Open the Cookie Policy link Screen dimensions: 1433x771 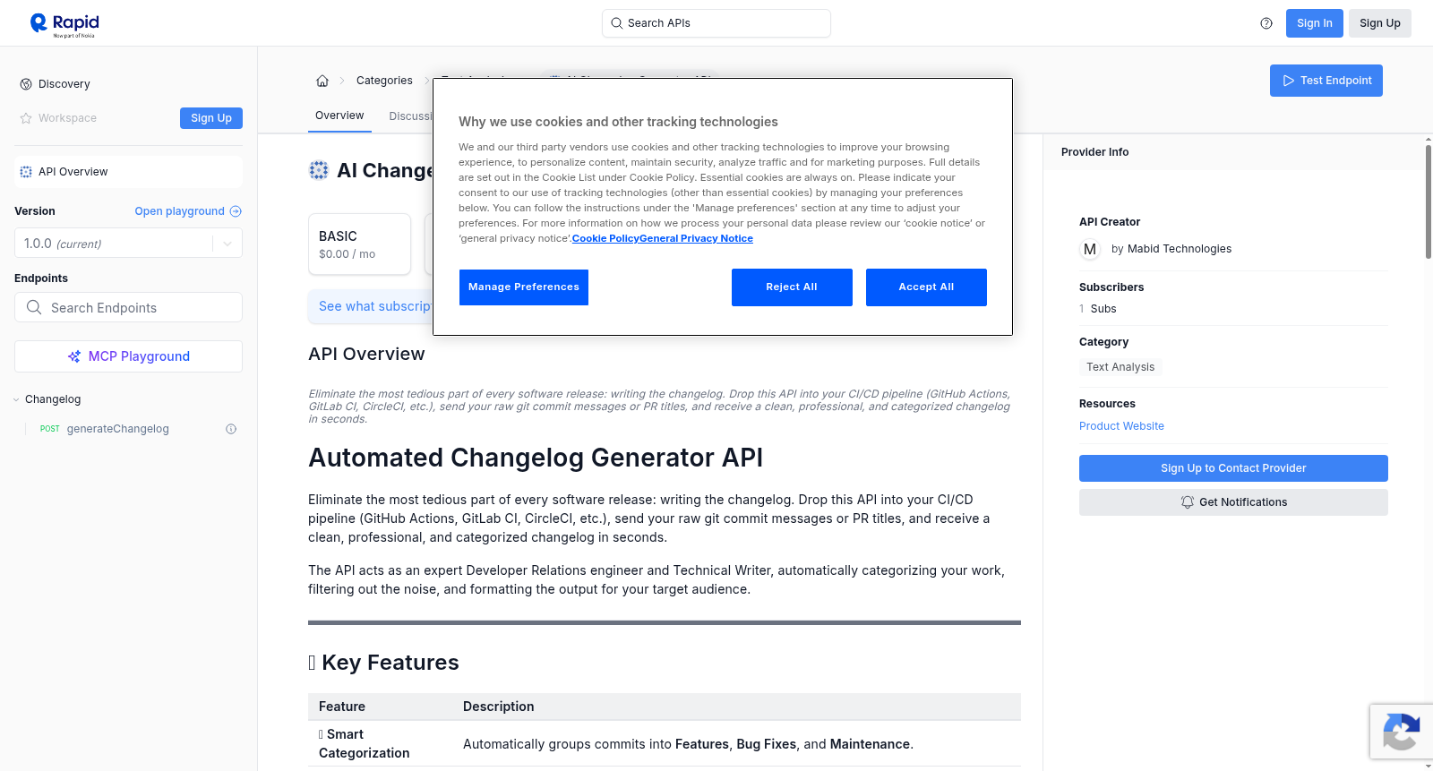coord(605,238)
